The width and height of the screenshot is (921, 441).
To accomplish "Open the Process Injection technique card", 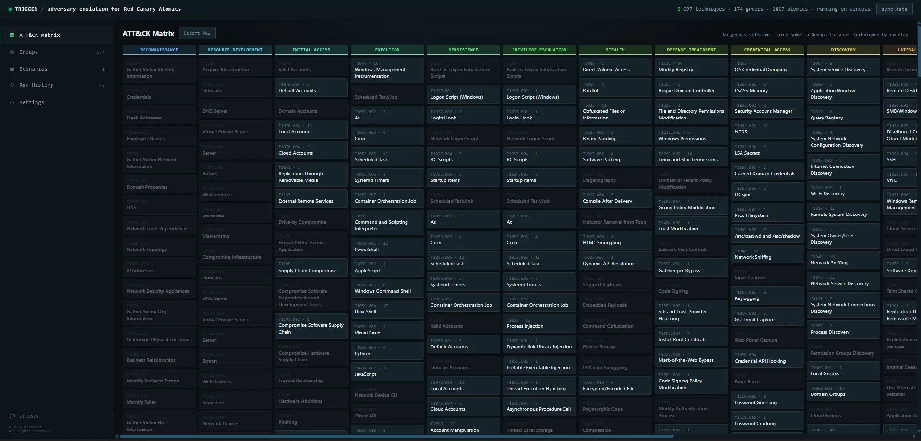I will point(539,323).
